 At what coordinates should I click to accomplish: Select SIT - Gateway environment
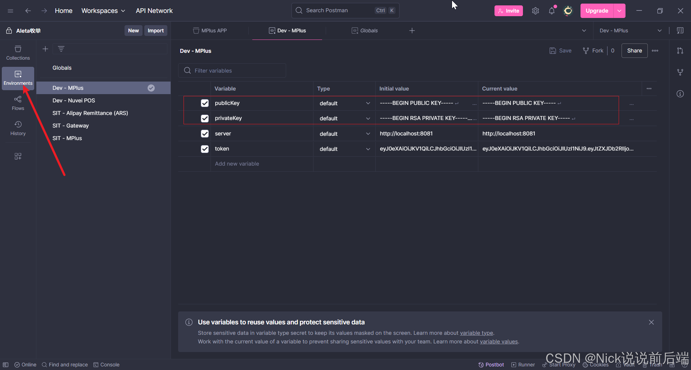(x=104, y=126)
